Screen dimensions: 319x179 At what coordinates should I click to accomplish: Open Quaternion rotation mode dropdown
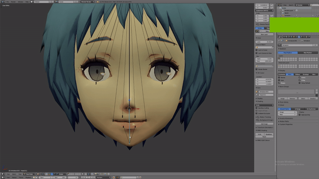click(264, 10)
